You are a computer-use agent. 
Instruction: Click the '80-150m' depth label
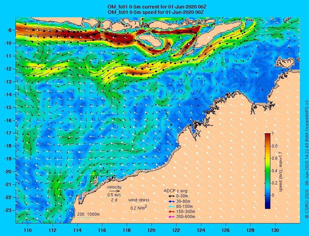[184, 206]
